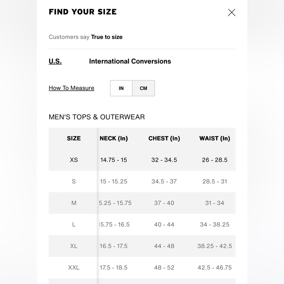Image resolution: width=284 pixels, height=284 pixels.
Task: Select the S size row label
Action: (74, 181)
